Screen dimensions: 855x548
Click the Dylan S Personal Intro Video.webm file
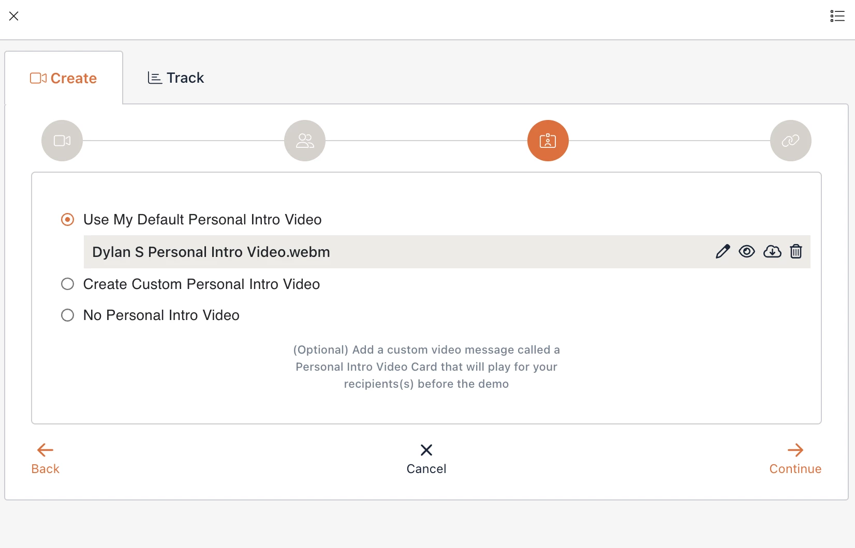(211, 252)
